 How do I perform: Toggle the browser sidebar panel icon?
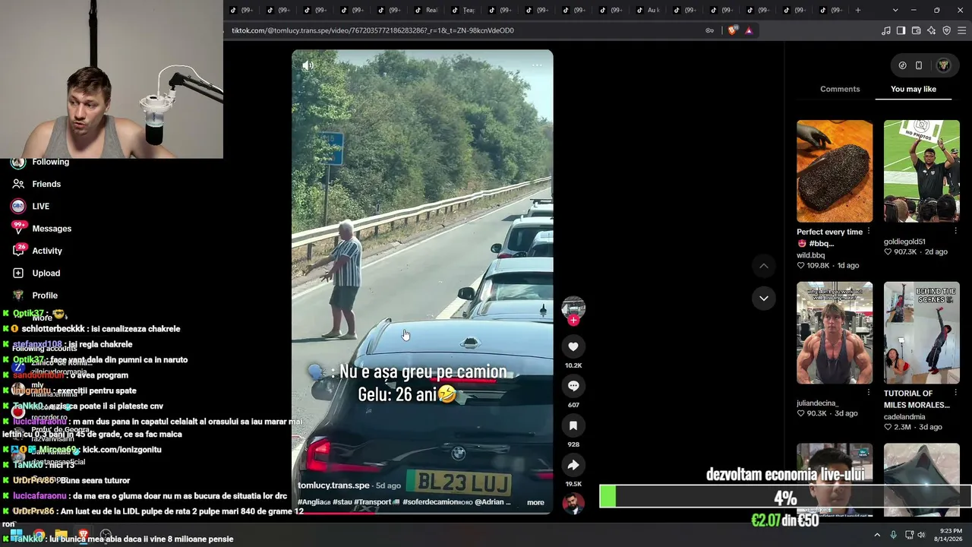pos(901,30)
